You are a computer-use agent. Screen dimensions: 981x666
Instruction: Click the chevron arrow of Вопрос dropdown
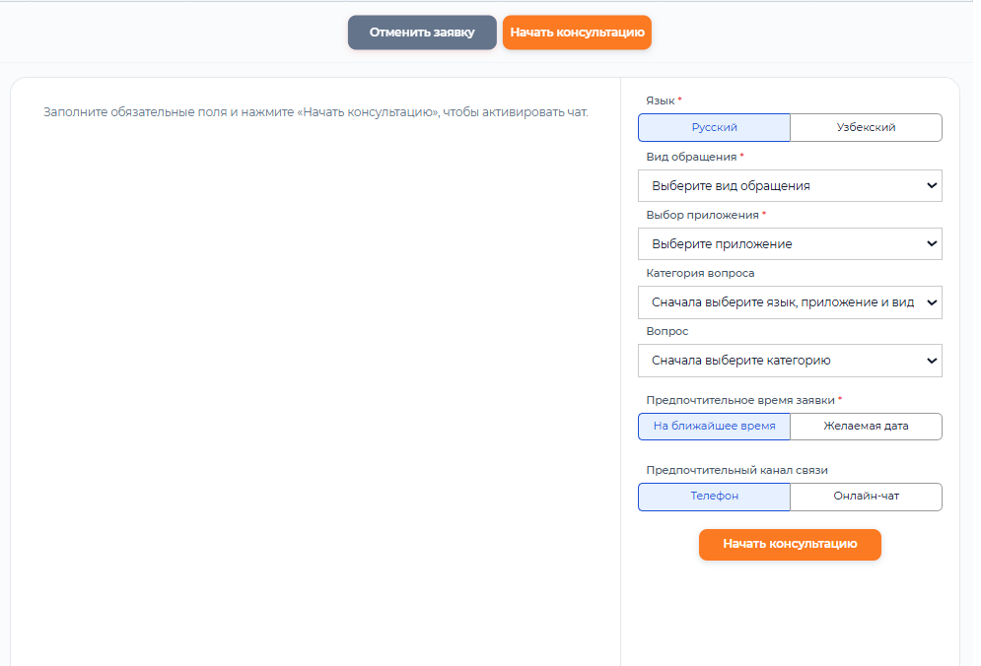point(931,361)
